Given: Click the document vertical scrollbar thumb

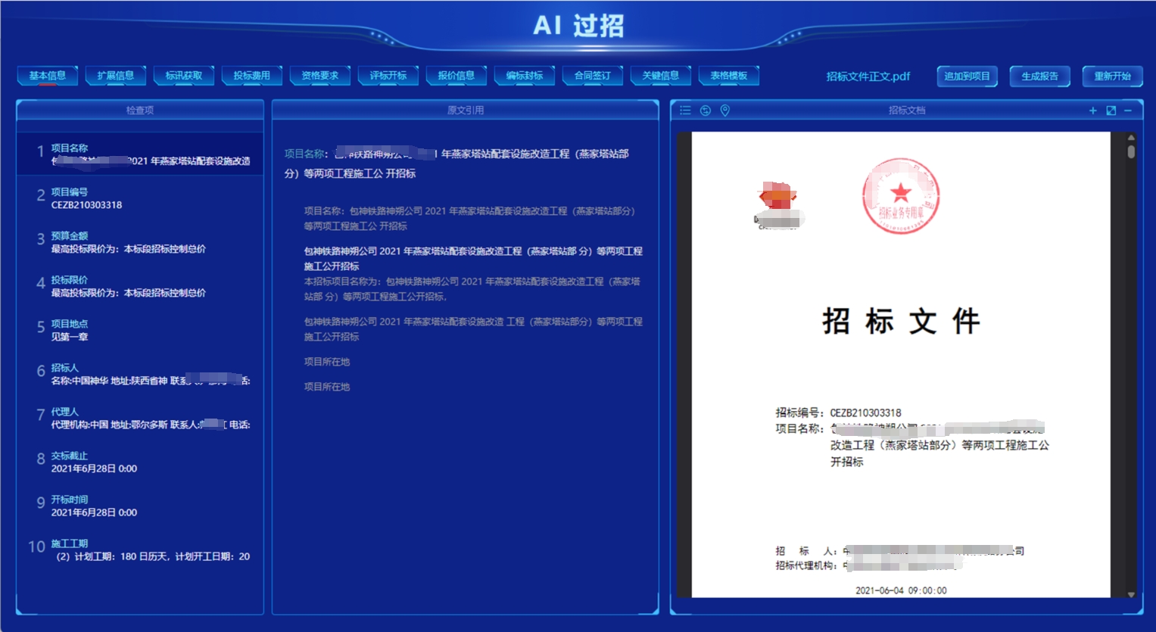Looking at the screenshot, I should [x=1131, y=151].
